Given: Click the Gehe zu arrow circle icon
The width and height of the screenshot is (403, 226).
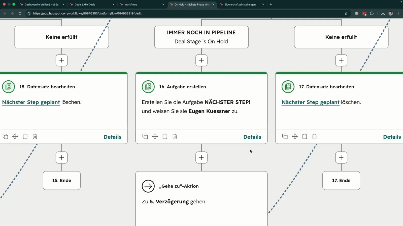Looking at the screenshot, I should 148,186.
